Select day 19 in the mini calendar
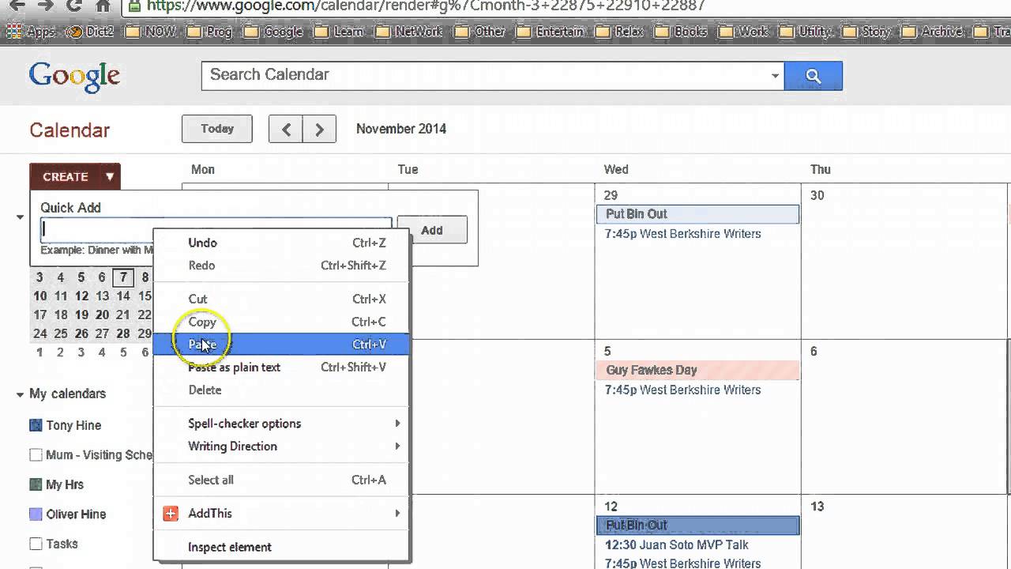1011x569 pixels. coord(81,315)
